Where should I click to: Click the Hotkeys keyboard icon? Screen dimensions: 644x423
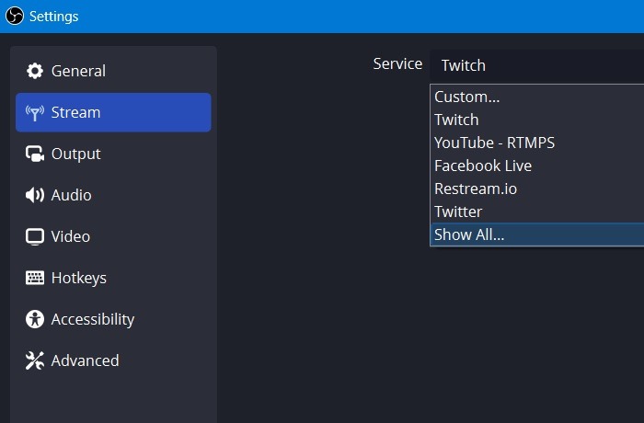coord(35,278)
